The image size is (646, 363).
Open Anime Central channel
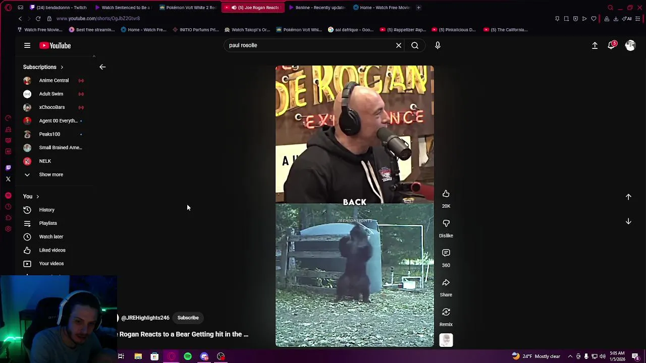(54, 81)
